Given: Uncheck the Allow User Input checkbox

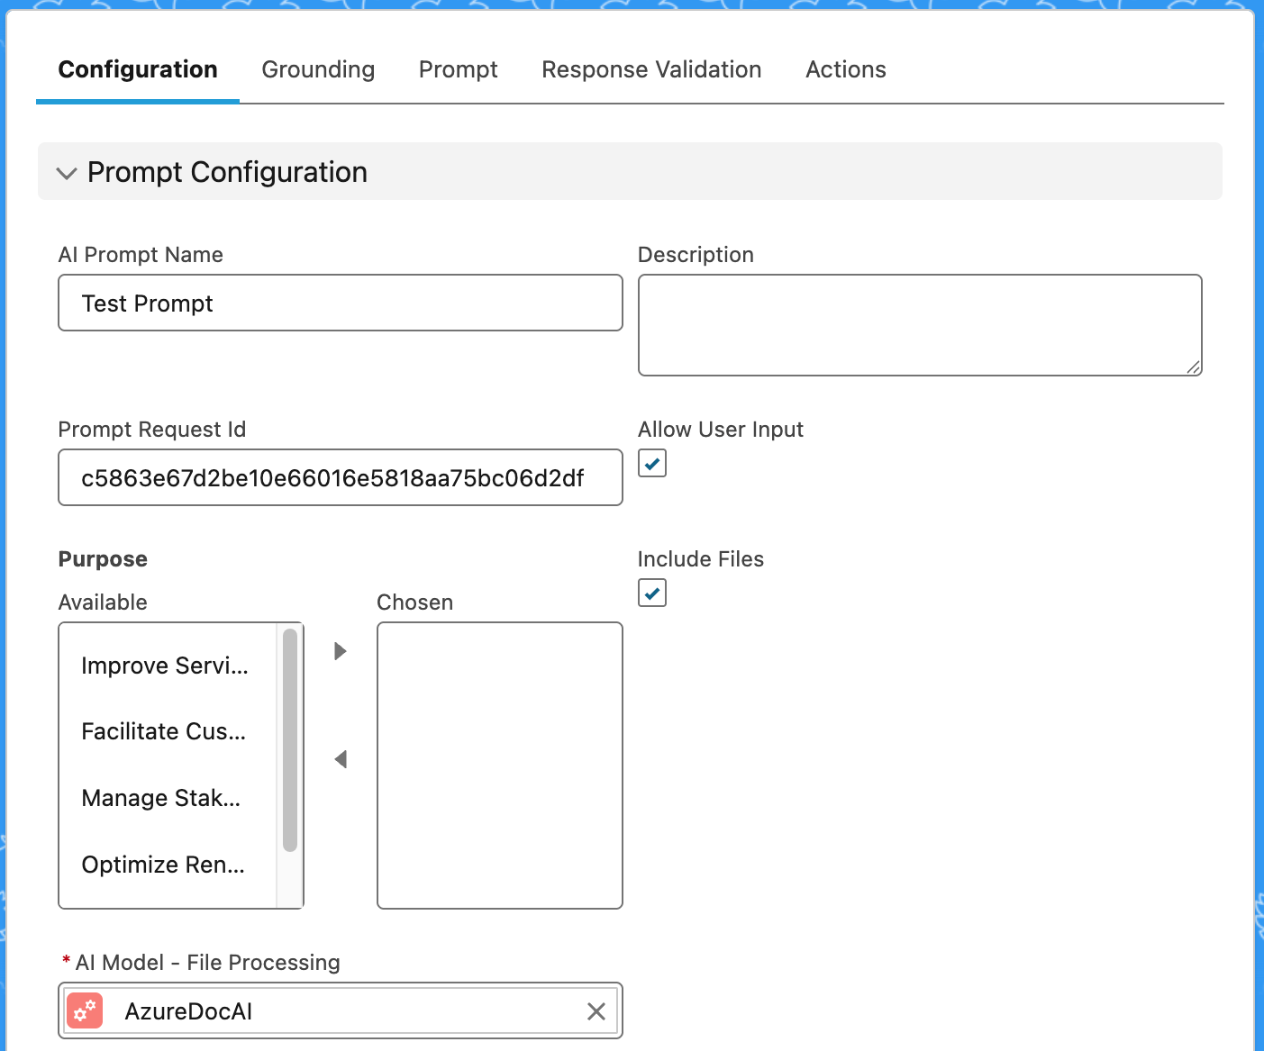Looking at the screenshot, I should point(652,464).
